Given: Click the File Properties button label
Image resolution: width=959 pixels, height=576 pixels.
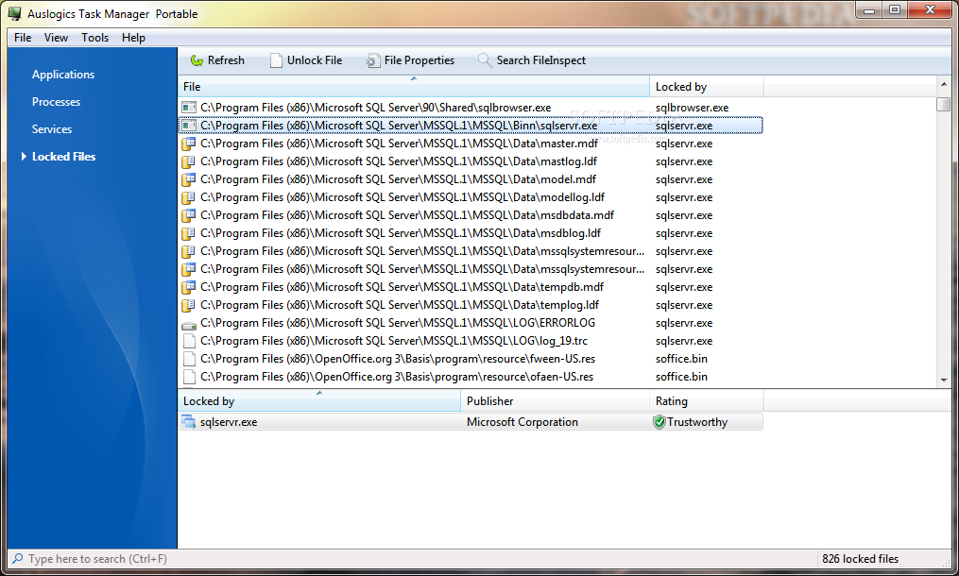Looking at the screenshot, I should coord(419,60).
